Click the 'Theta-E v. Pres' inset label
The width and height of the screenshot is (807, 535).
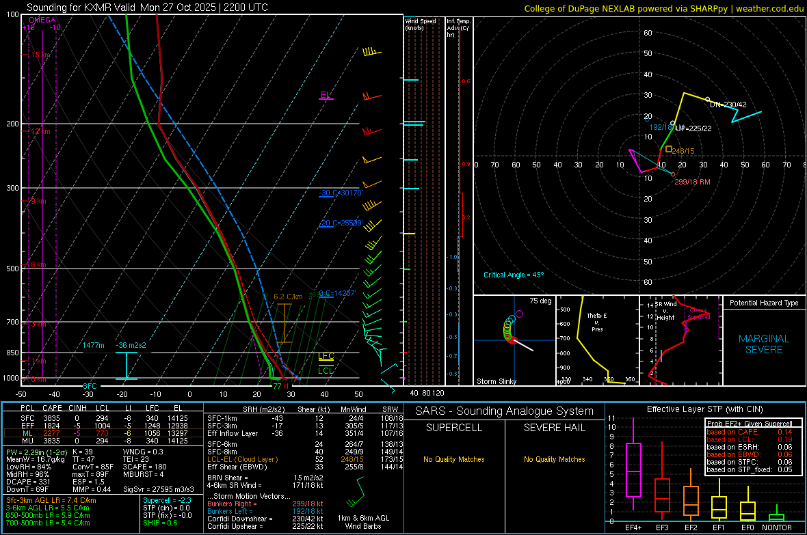click(597, 322)
